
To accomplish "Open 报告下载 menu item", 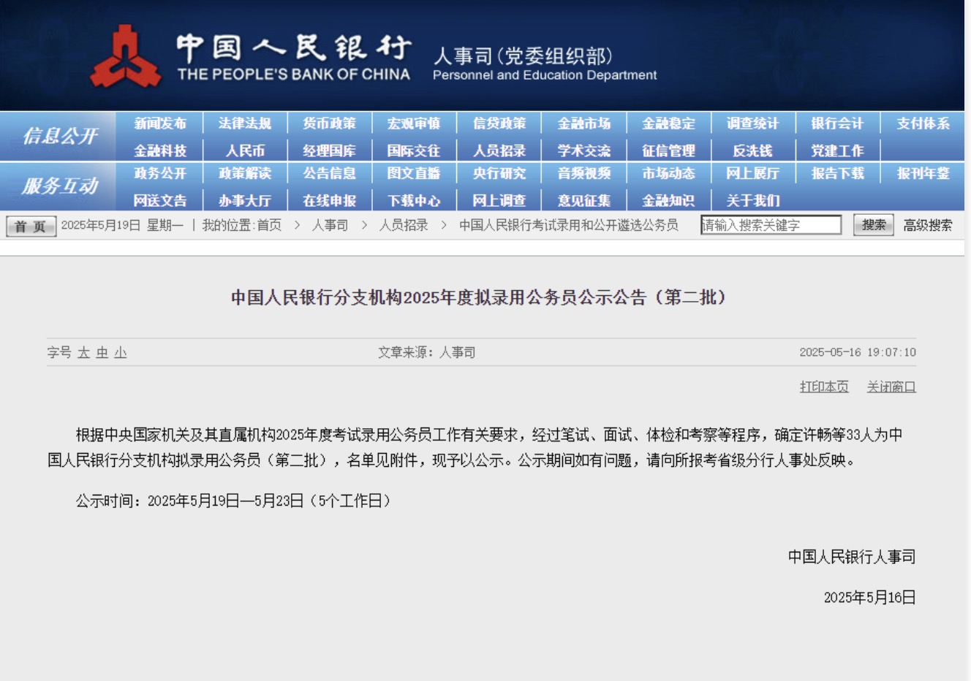I will click(837, 173).
